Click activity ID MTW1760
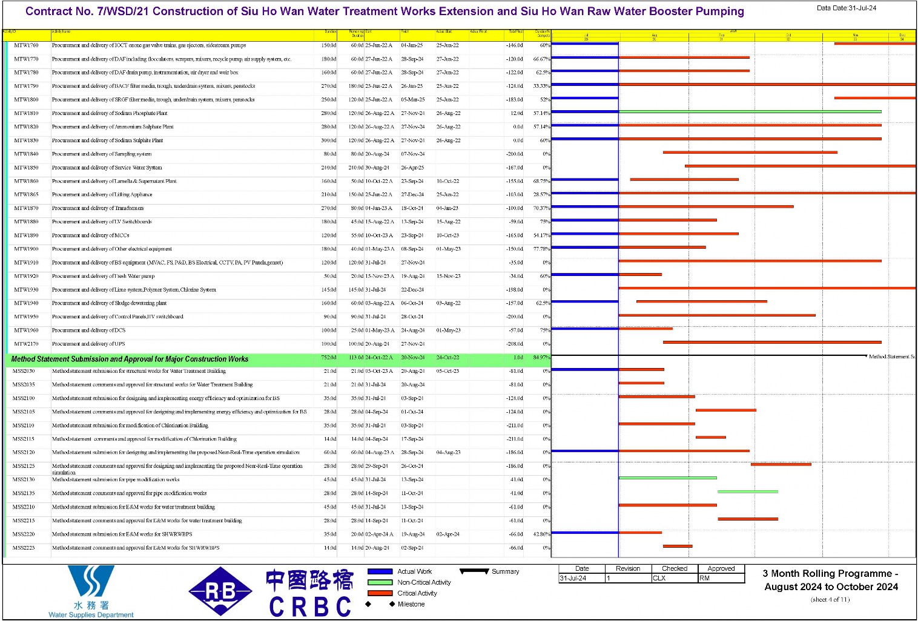The width and height of the screenshot is (918, 621). (x=26, y=45)
